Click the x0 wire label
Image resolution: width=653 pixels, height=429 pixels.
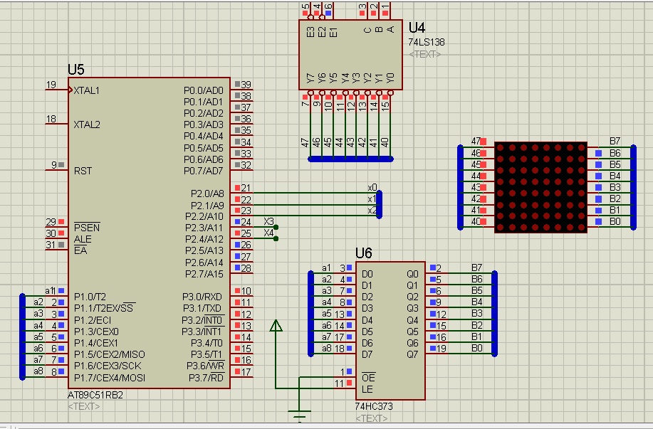372,188
